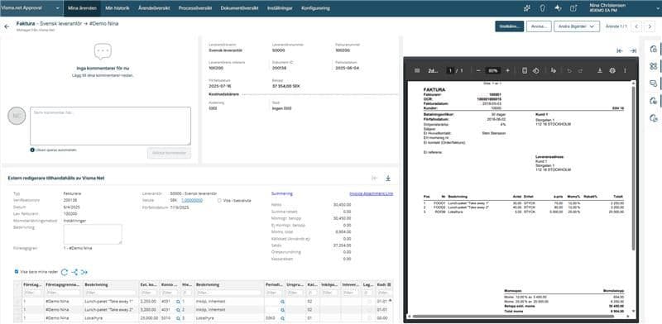Click fit-to-page icon in PDF toolbar
The image size is (662, 324).
point(525,70)
